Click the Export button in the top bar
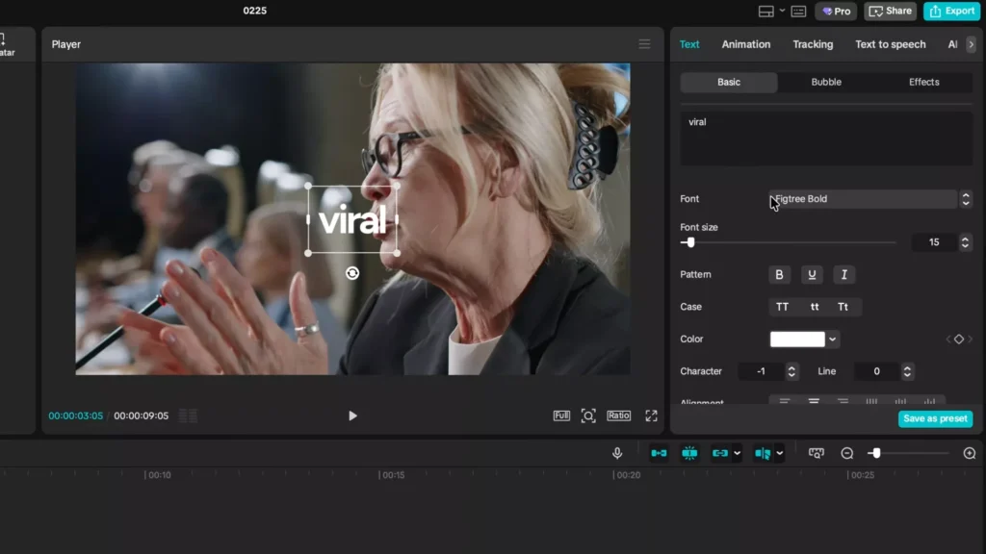Viewport: 986px width, 554px height. pos(951,11)
